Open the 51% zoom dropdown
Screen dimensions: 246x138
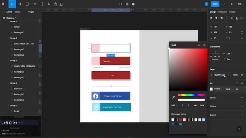coord(241,4)
